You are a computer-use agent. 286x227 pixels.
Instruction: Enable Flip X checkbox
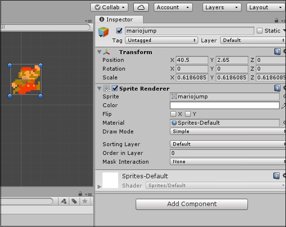point(173,114)
